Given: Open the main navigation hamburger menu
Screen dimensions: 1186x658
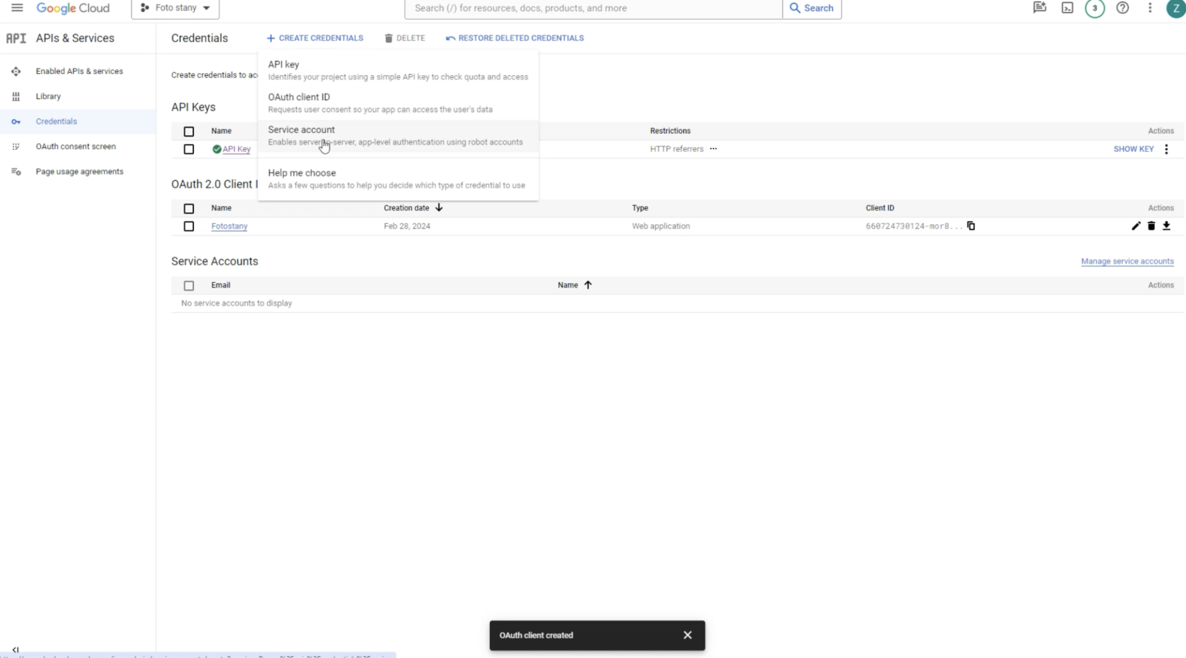Looking at the screenshot, I should pyautogui.click(x=17, y=8).
